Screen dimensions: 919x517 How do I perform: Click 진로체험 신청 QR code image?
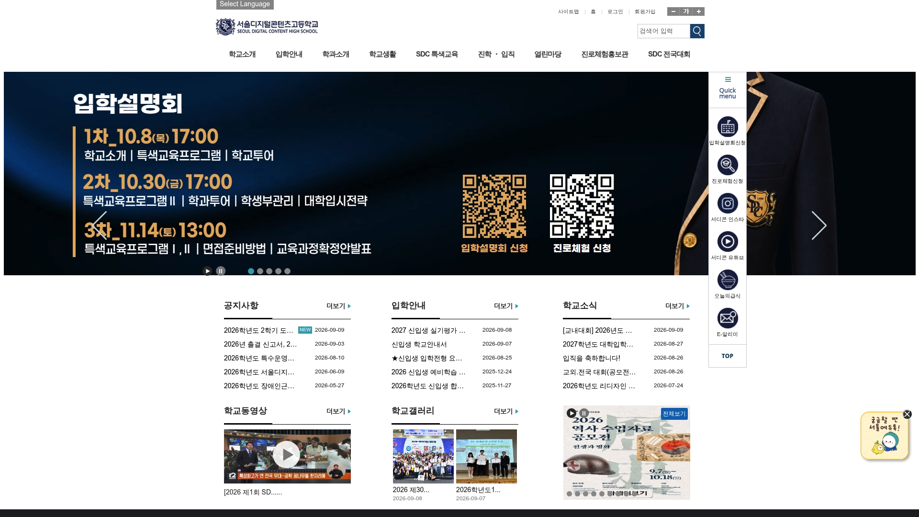582,206
